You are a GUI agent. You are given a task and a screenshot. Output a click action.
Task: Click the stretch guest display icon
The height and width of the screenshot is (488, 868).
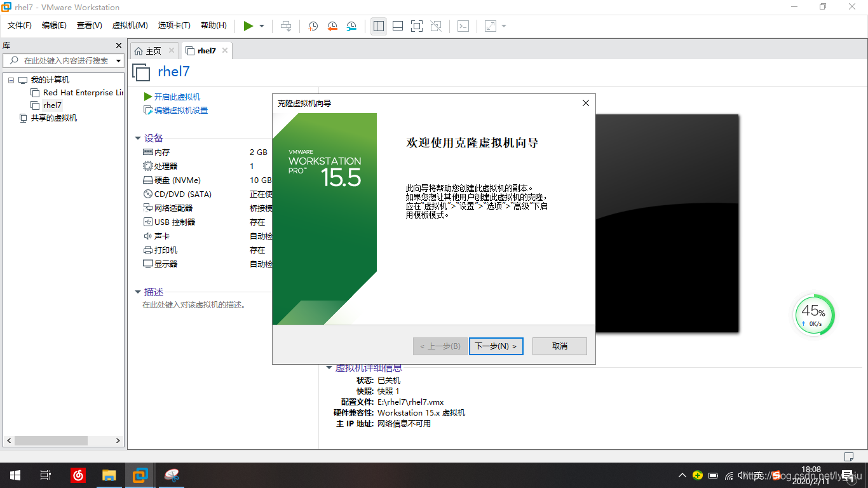(491, 26)
